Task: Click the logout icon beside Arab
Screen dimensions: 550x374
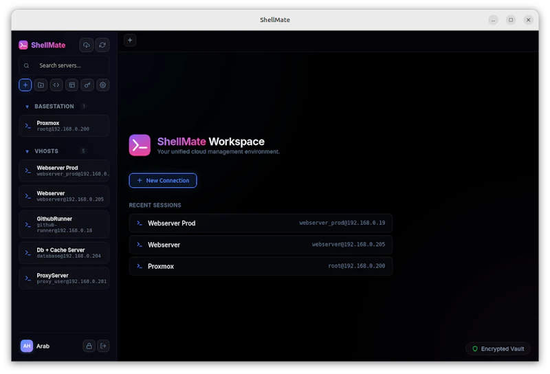Action: (103, 346)
